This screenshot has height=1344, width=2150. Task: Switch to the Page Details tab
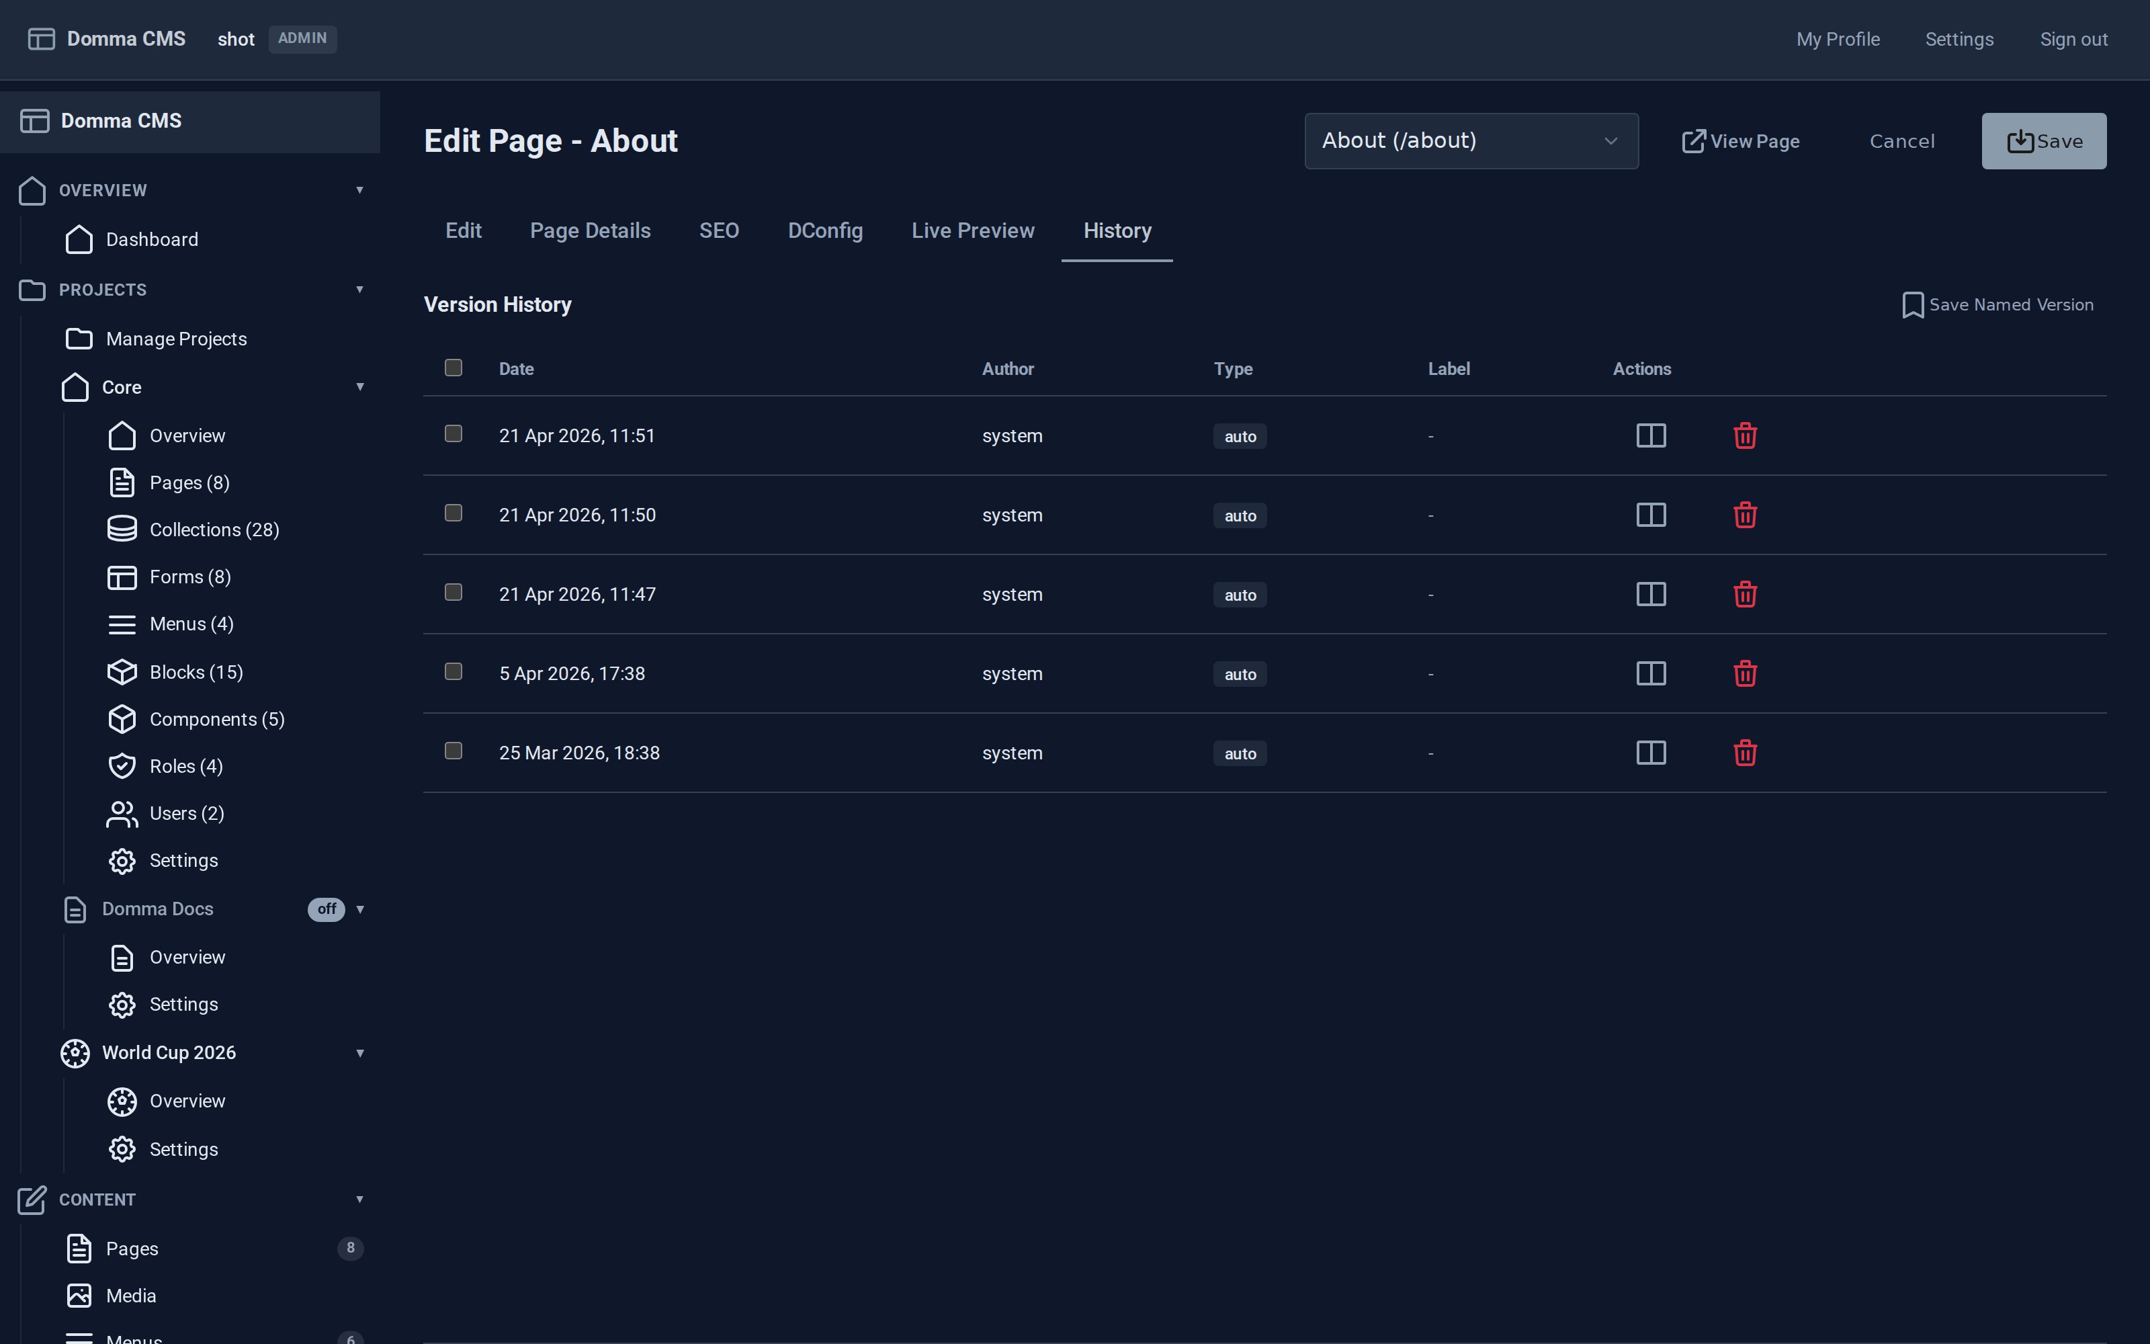(x=590, y=231)
